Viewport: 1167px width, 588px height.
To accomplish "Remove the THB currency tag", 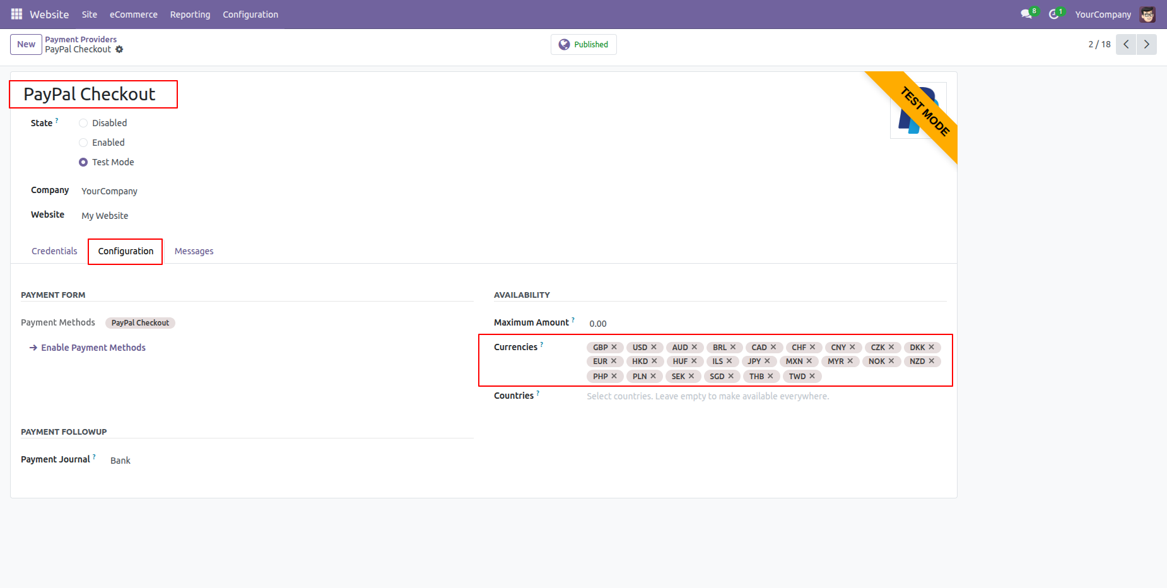I will tap(770, 376).
